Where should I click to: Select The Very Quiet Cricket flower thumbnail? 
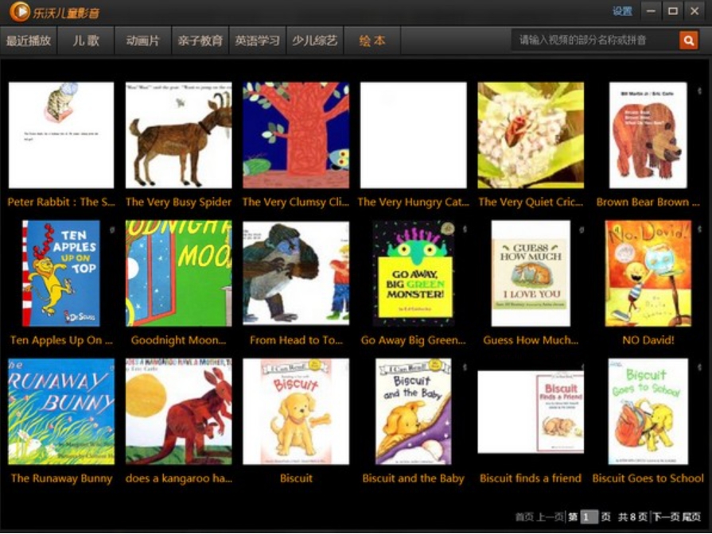point(531,135)
